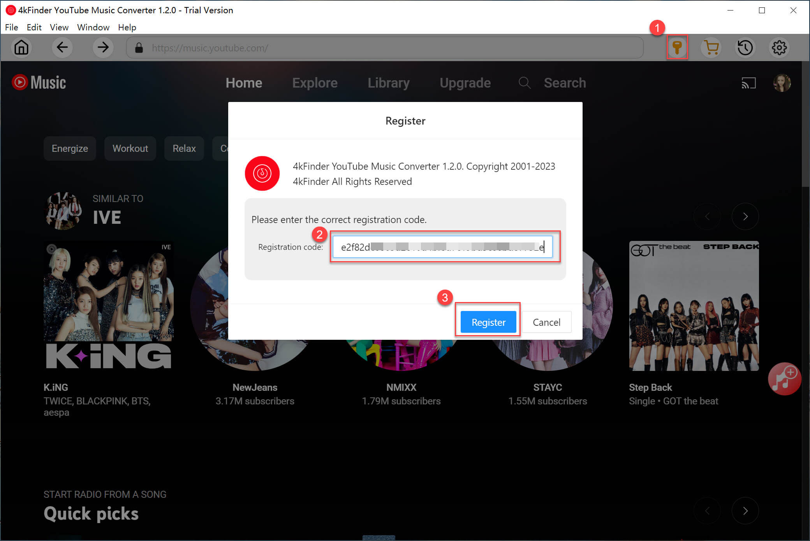Viewport: 810px width, 541px height.
Task: Go to home via house icon
Action: click(21, 47)
